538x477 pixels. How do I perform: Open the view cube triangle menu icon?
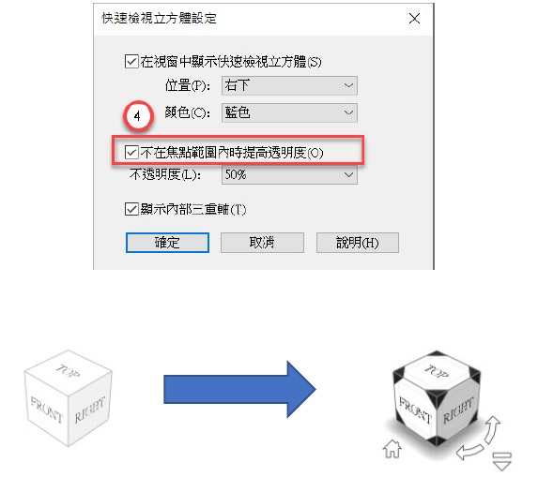502,461
